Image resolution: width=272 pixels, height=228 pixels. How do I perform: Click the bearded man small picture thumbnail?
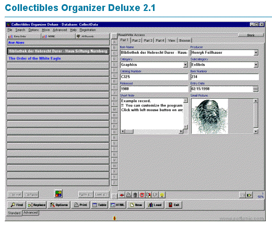[209, 116]
